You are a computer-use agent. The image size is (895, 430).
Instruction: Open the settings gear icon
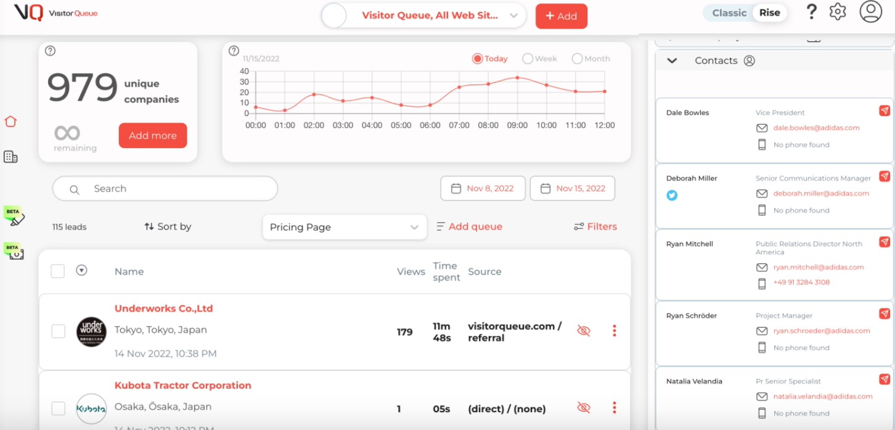(x=837, y=12)
